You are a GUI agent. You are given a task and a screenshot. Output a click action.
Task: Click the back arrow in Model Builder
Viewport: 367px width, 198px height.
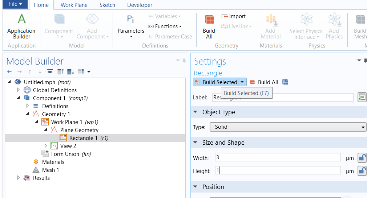(9, 71)
